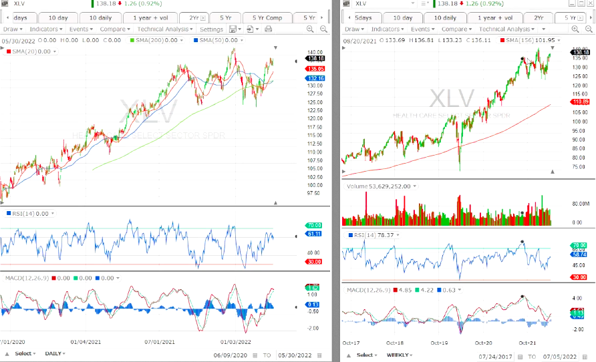Expand the overflow arrow after right Technical Analysis
596x362 pixels.
click(543, 29)
